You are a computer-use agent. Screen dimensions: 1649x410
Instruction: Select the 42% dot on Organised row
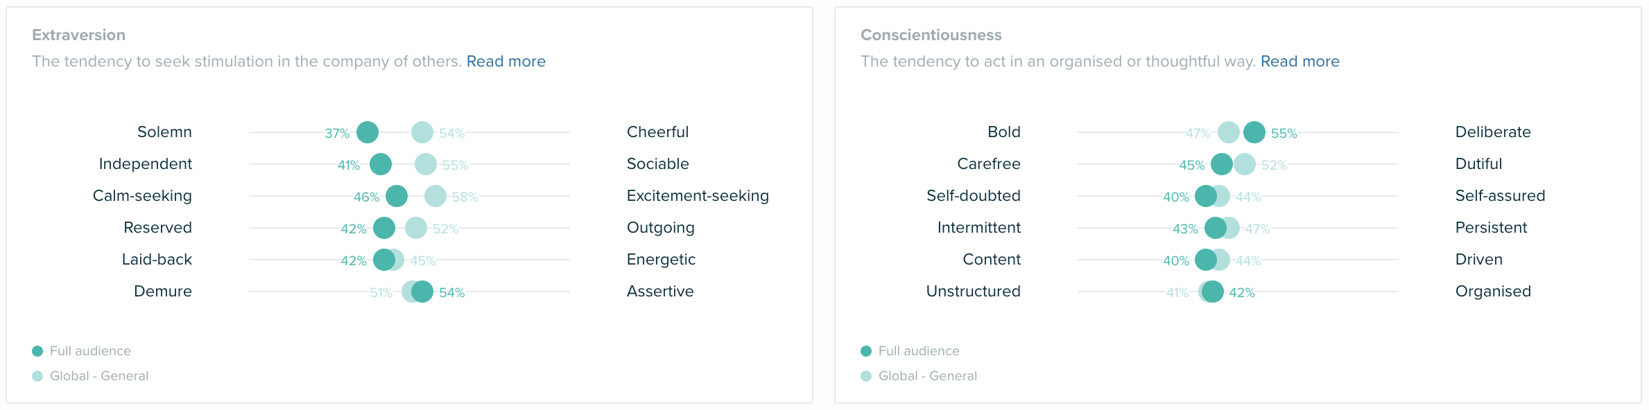(1213, 292)
